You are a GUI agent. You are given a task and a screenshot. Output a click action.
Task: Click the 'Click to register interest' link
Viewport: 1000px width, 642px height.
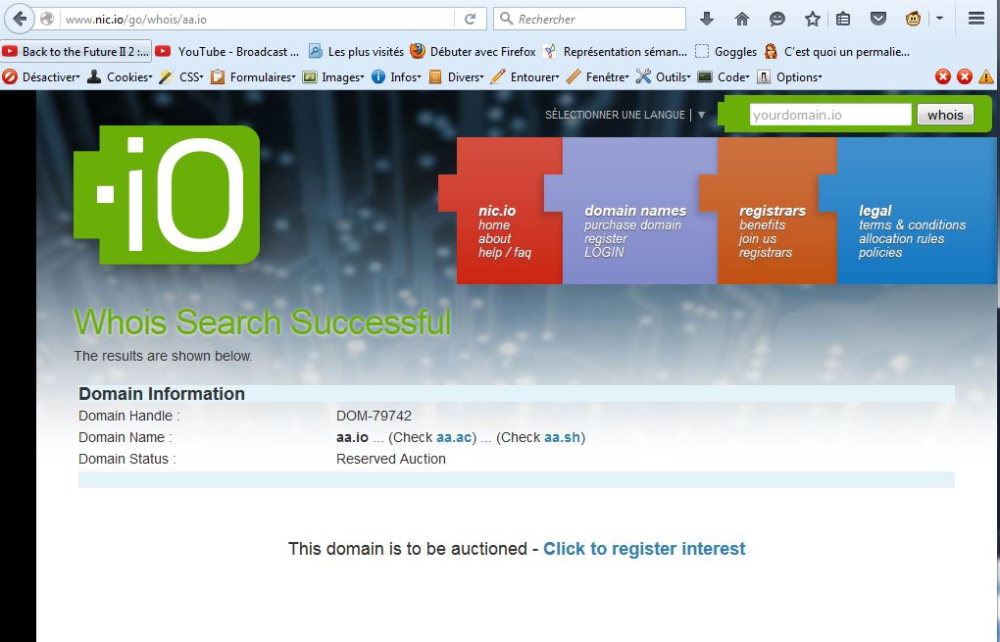pos(644,549)
